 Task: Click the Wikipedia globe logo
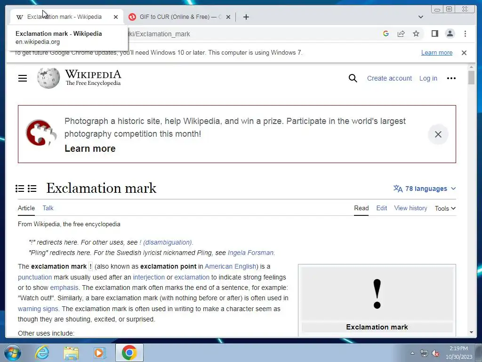point(48,78)
